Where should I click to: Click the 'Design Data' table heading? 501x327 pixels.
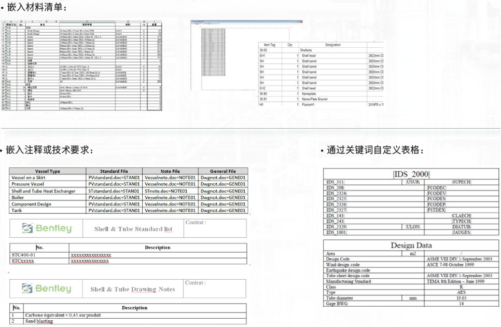click(x=411, y=246)
